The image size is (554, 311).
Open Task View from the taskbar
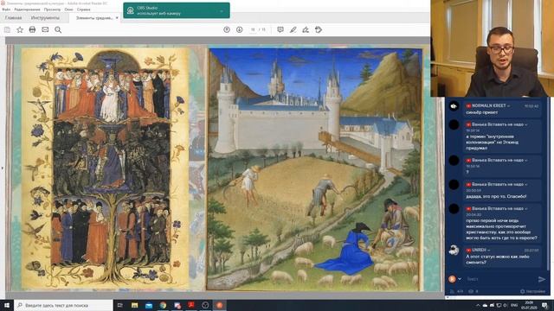120,305
